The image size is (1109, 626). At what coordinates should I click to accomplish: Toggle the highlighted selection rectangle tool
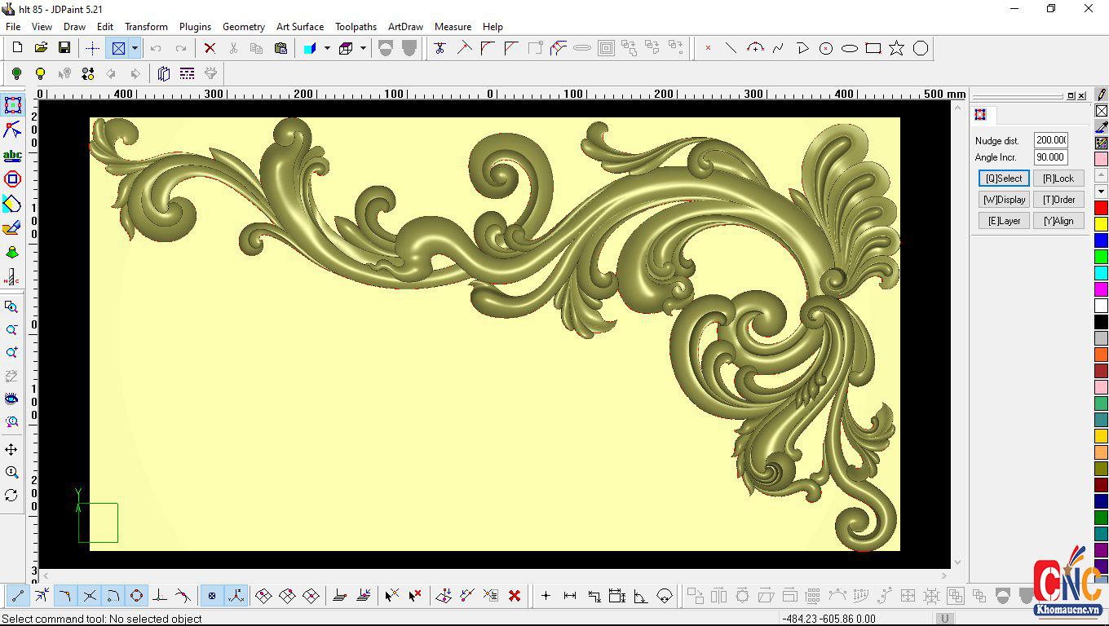point(119,48)
